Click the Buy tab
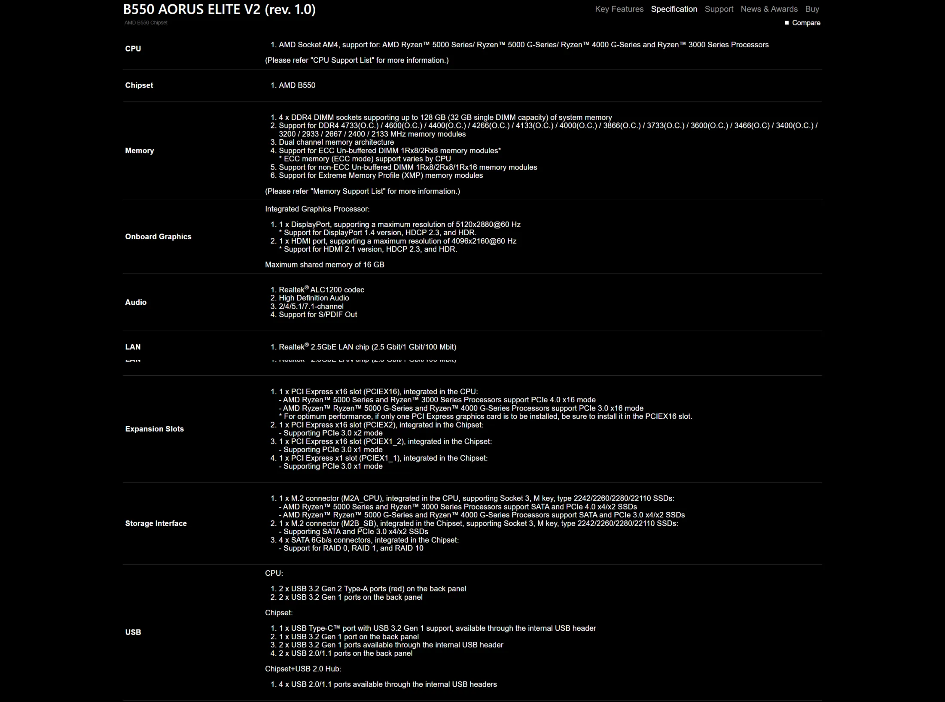Screen dimensions: 945x702 coord(812,9)
